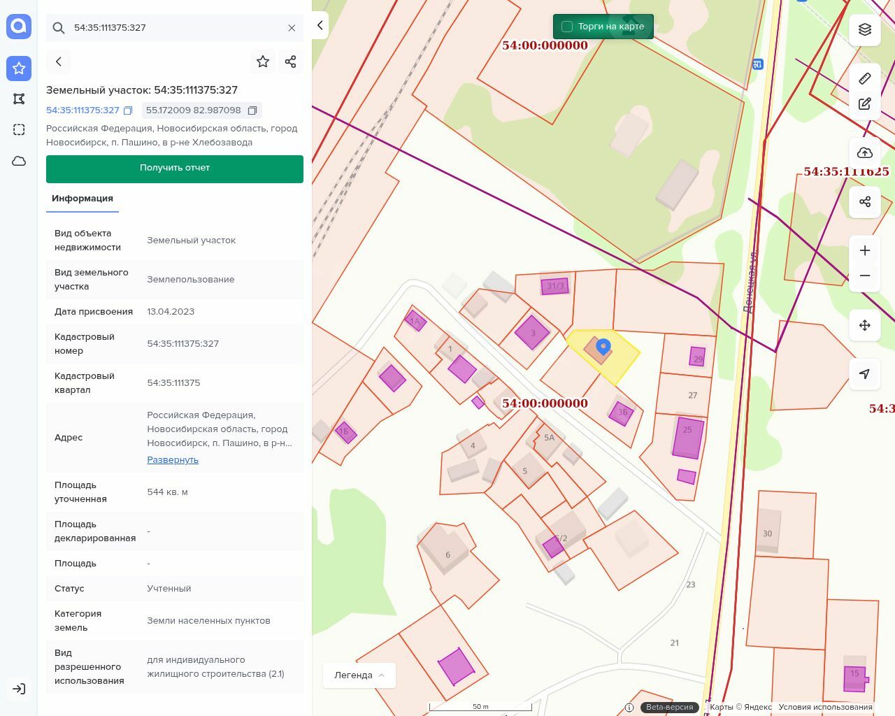Open the cadastral number link 54:35:111375:327

pyautogui.click(x=83, y=110)
